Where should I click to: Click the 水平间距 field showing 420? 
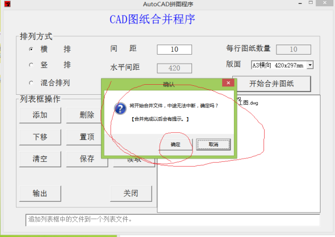pyautogui.click(x=174, y=68)
